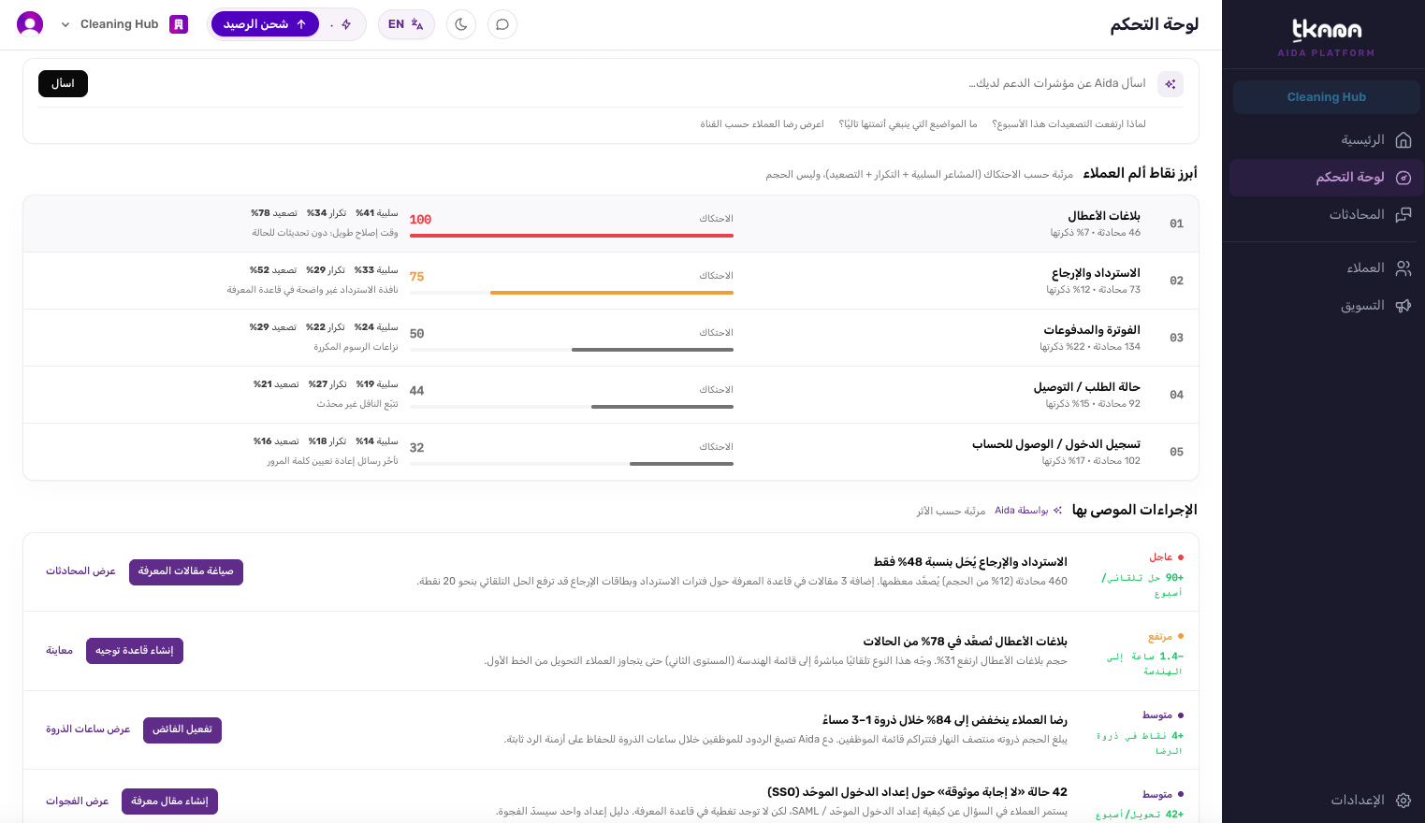The height and width of the screenshot is (823, 1425).
Task: Open pain point row حالة الطلب / التوصيل
Action: coord(611,395)
